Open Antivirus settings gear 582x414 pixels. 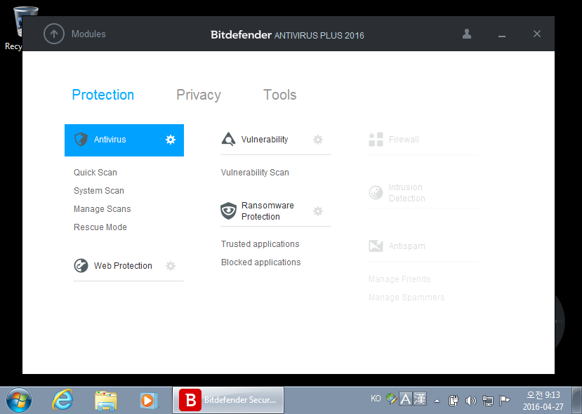click(x=171, y=140)
